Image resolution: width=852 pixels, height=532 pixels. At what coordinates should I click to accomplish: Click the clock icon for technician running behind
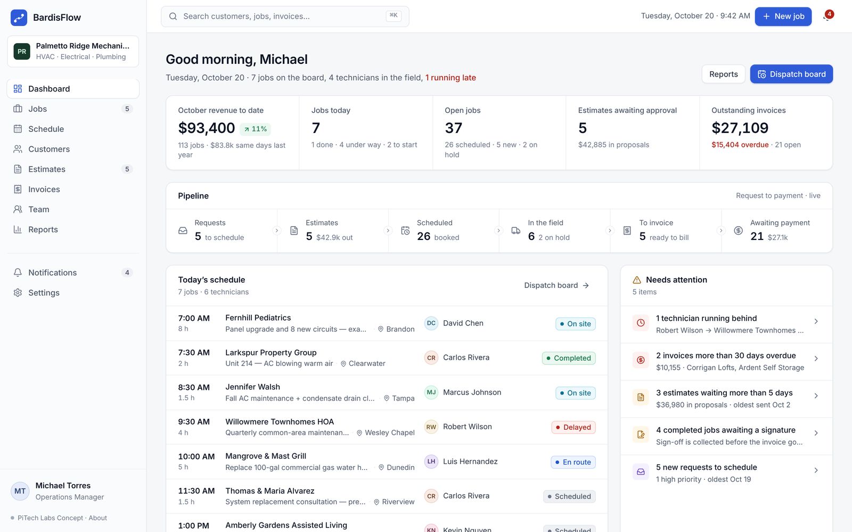[x=641, y=323]
